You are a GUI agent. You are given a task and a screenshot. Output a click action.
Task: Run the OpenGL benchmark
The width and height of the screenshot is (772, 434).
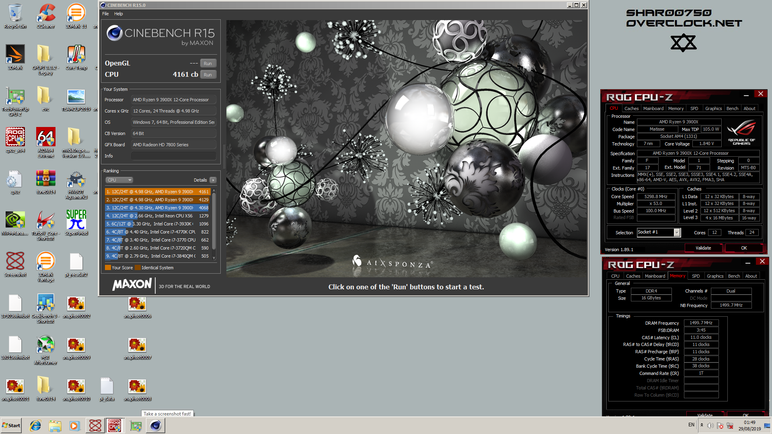pyautogui.click(x=208, y=63)
